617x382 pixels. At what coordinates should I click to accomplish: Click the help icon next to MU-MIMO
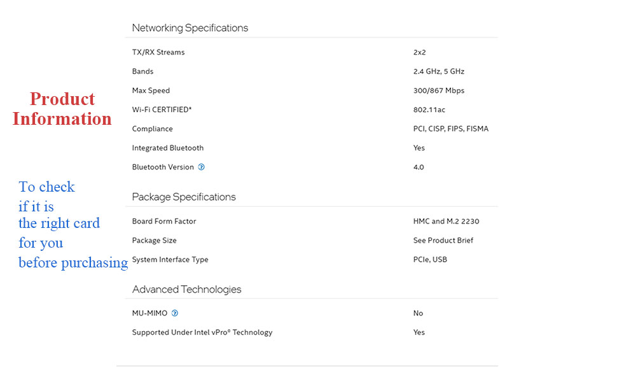175,313
